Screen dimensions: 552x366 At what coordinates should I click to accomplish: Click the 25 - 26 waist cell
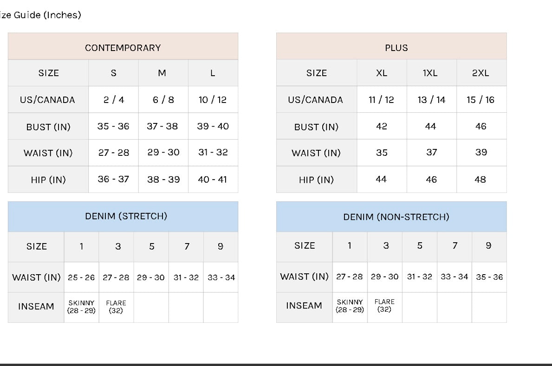pyautogui.click(x=81, y=277)
